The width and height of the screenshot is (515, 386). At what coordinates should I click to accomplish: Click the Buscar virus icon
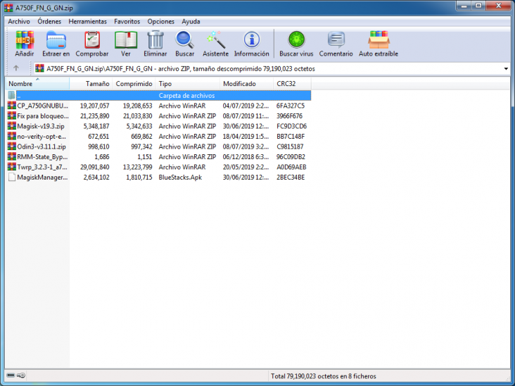pyautogui.click(x=297, y=39)
